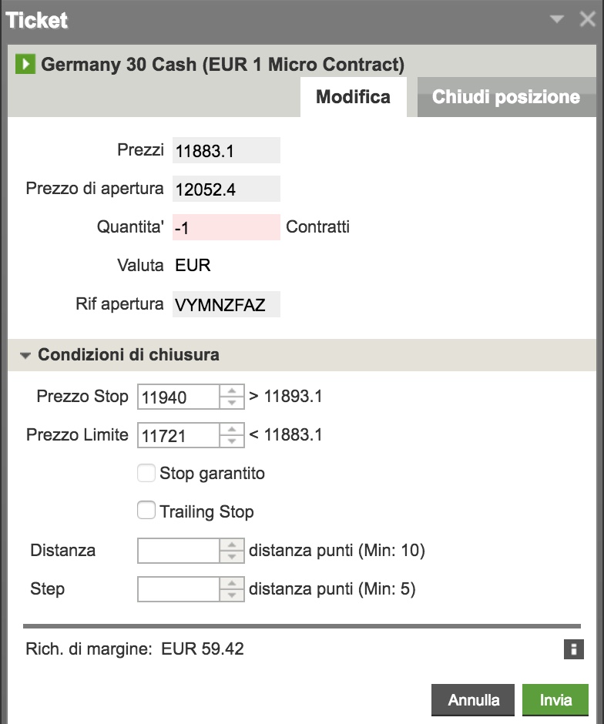The image size is (604, 724).
Task: Increase Prezzo Limite with up arrow
Action: tap(231, 429)
